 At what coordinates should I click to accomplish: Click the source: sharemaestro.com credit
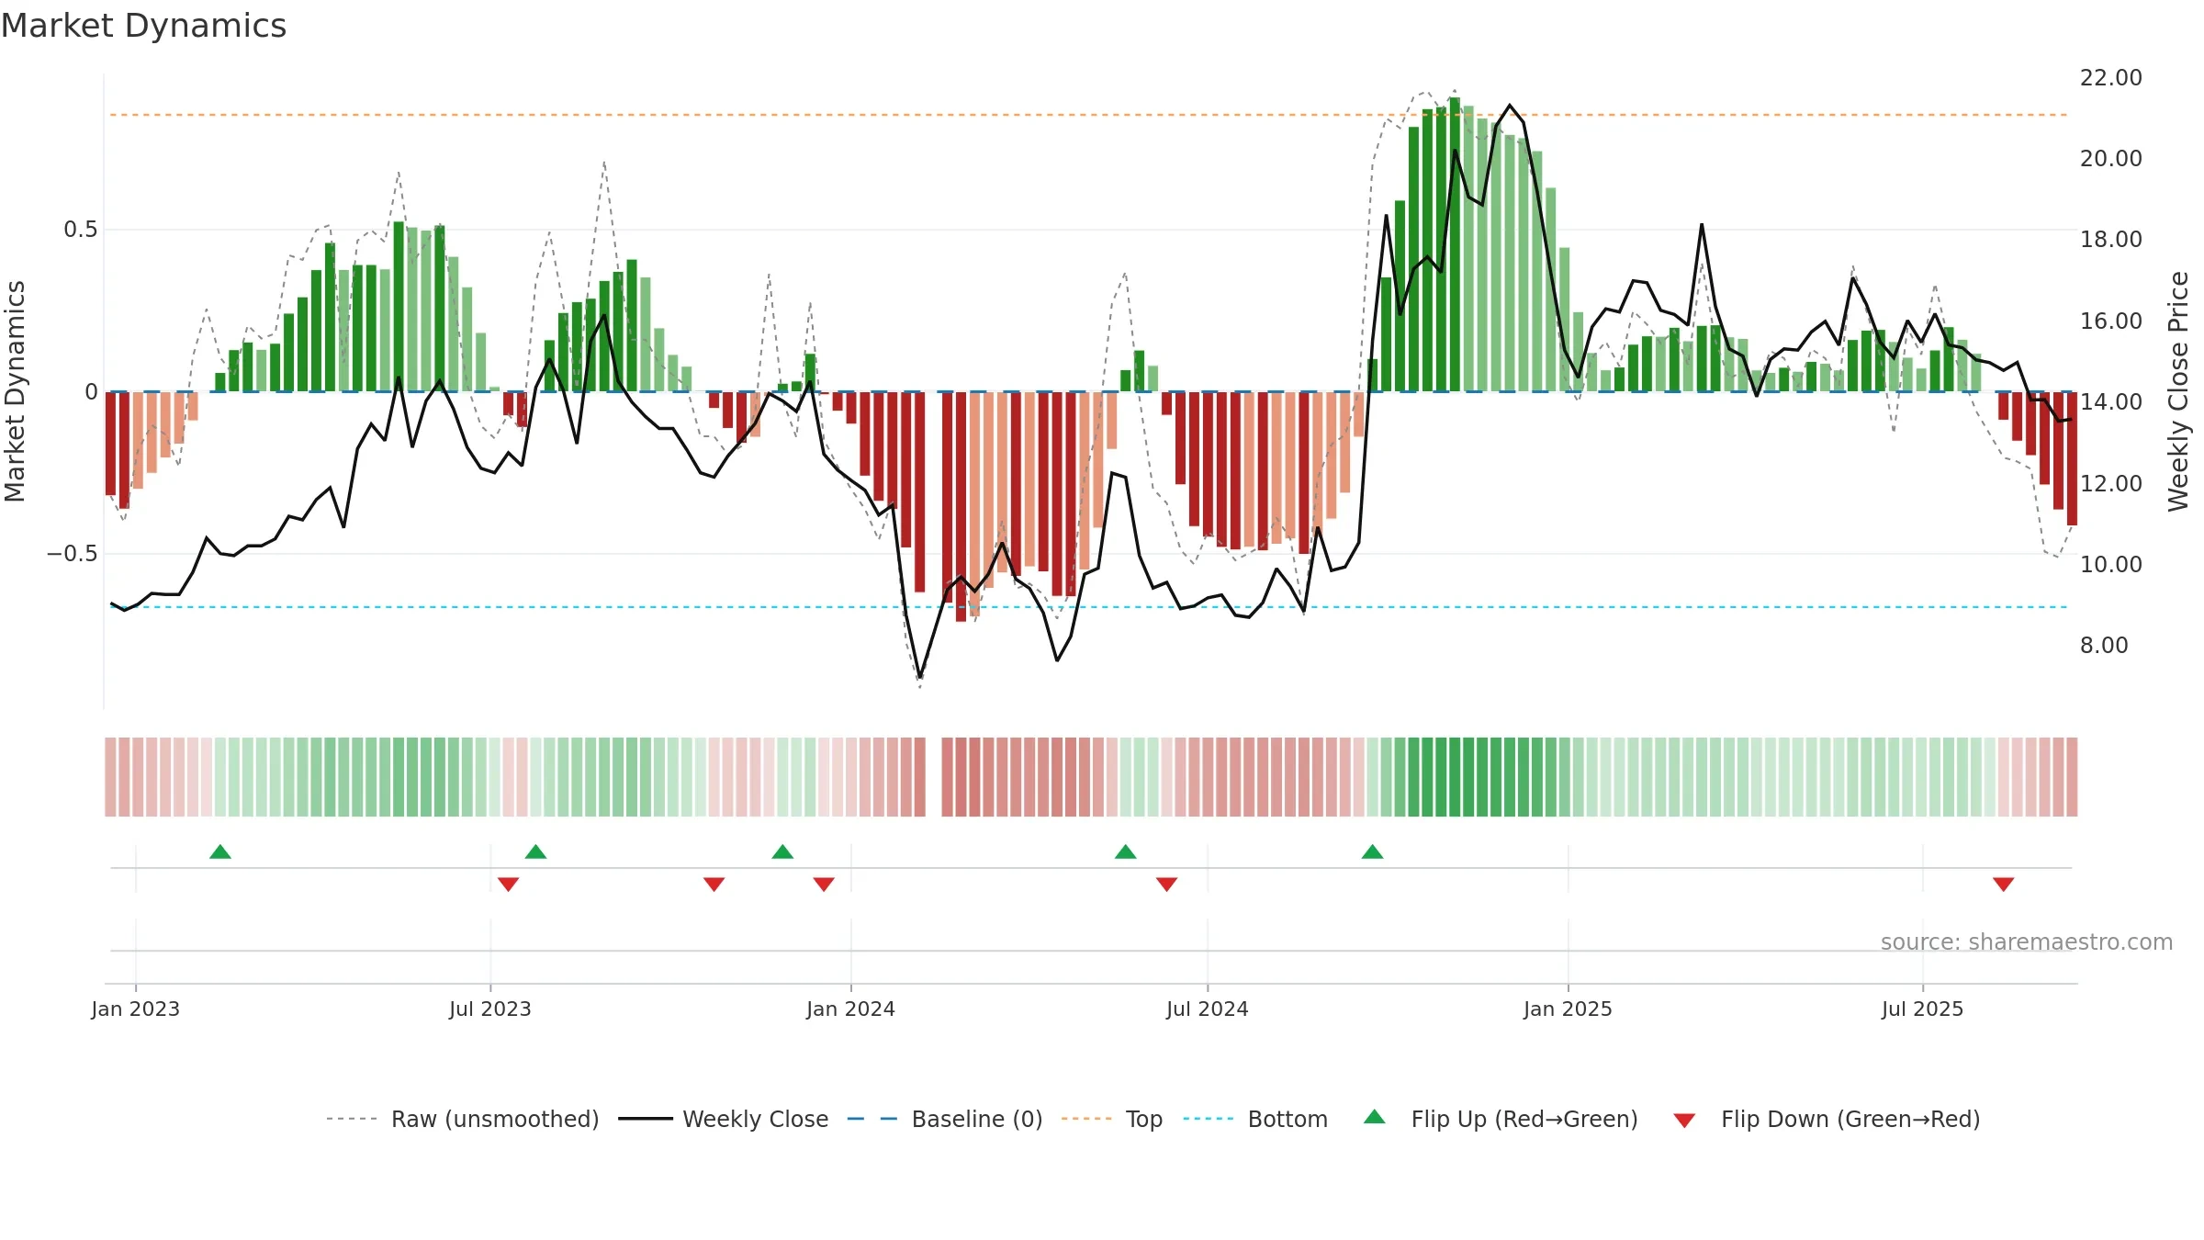tap(2027, 941)
